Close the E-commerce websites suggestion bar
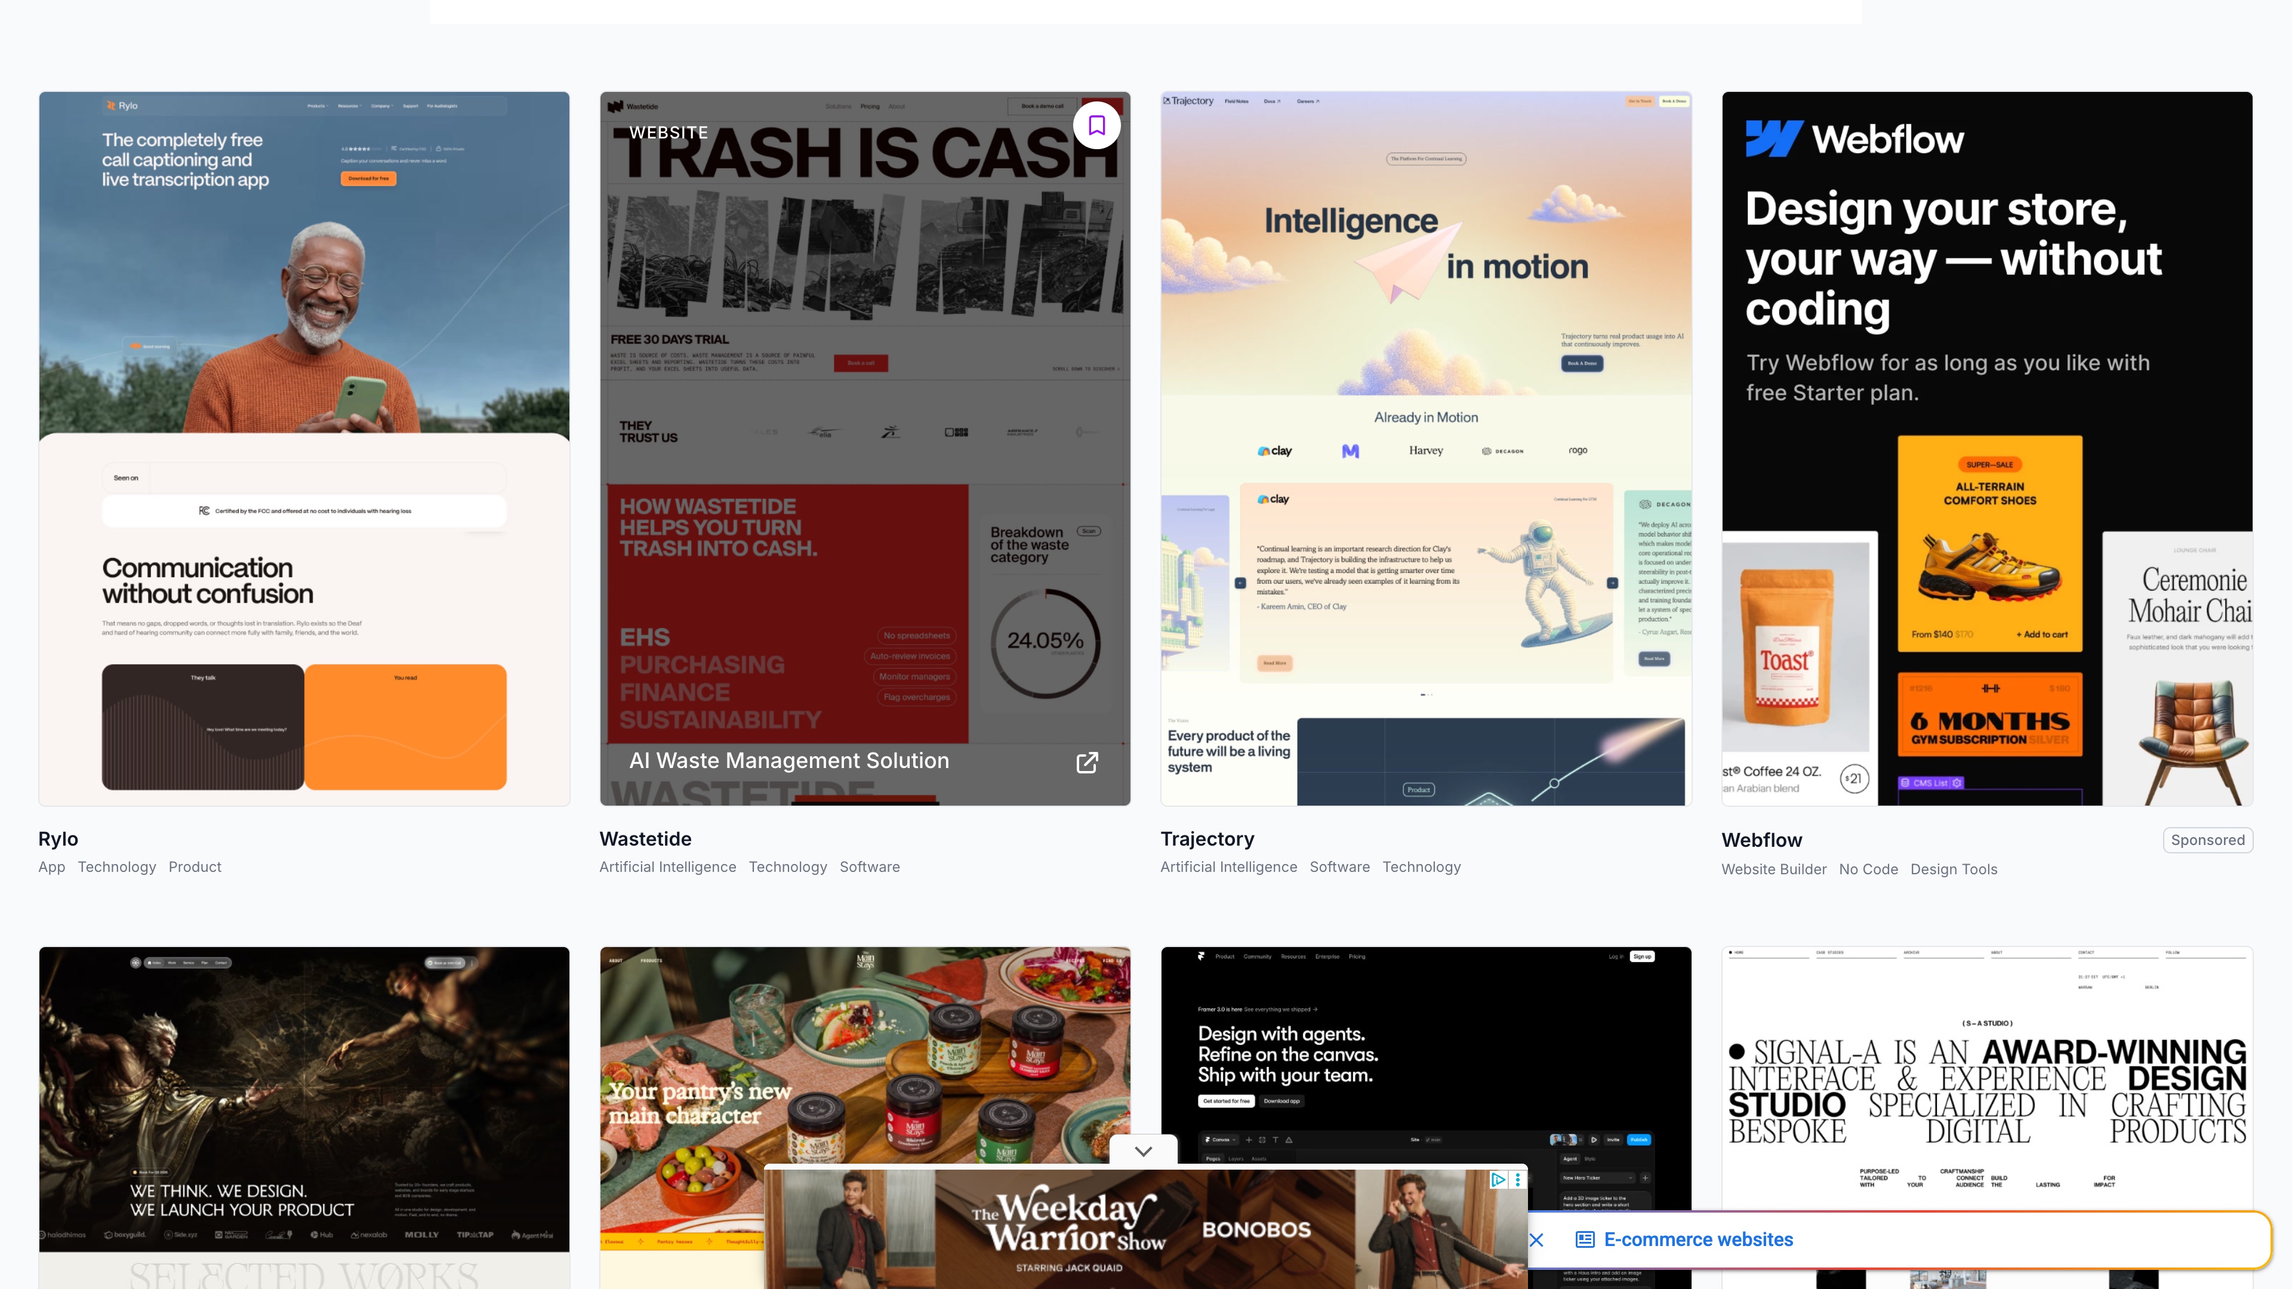Screen dimensions: 2292x1289 [1536, 1240]
